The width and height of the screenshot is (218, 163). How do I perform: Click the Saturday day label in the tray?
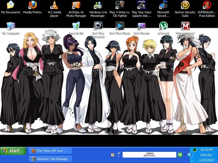point(206,155)
